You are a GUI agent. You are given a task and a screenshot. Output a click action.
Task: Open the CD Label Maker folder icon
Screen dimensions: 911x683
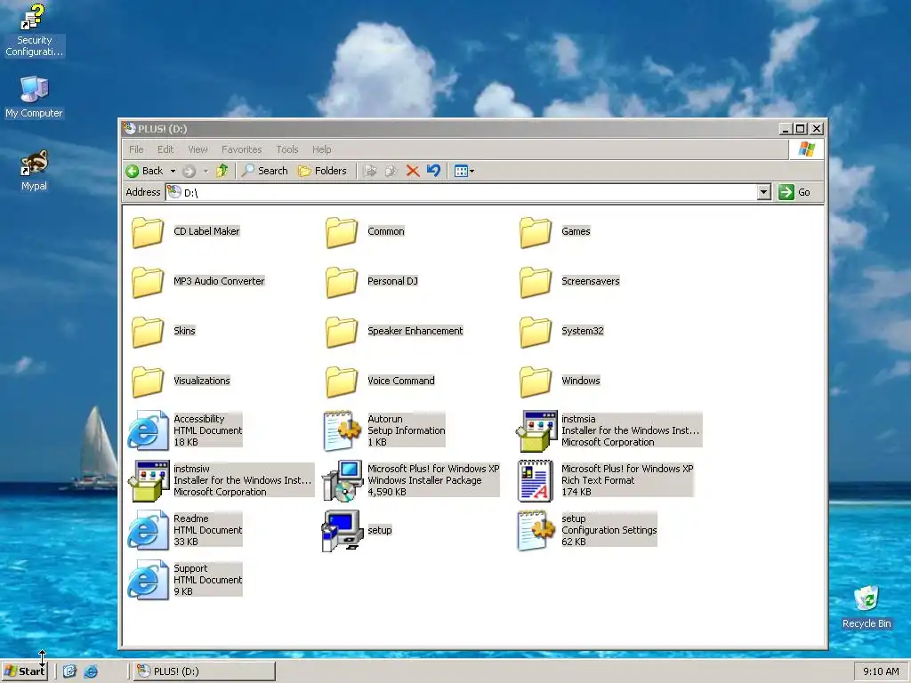click(148, 232)
